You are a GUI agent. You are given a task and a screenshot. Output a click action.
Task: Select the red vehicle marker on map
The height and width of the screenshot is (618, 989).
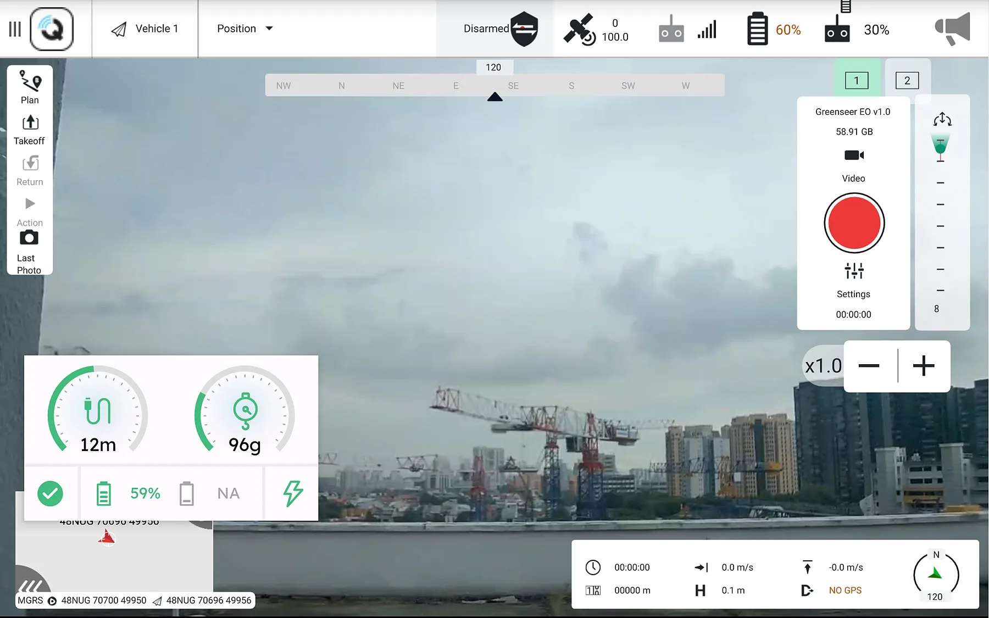pos(107,537)
